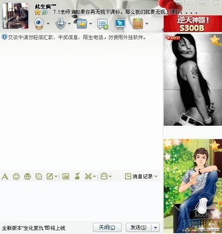Open the emoticon smiley picker

[x=16, y=177]
